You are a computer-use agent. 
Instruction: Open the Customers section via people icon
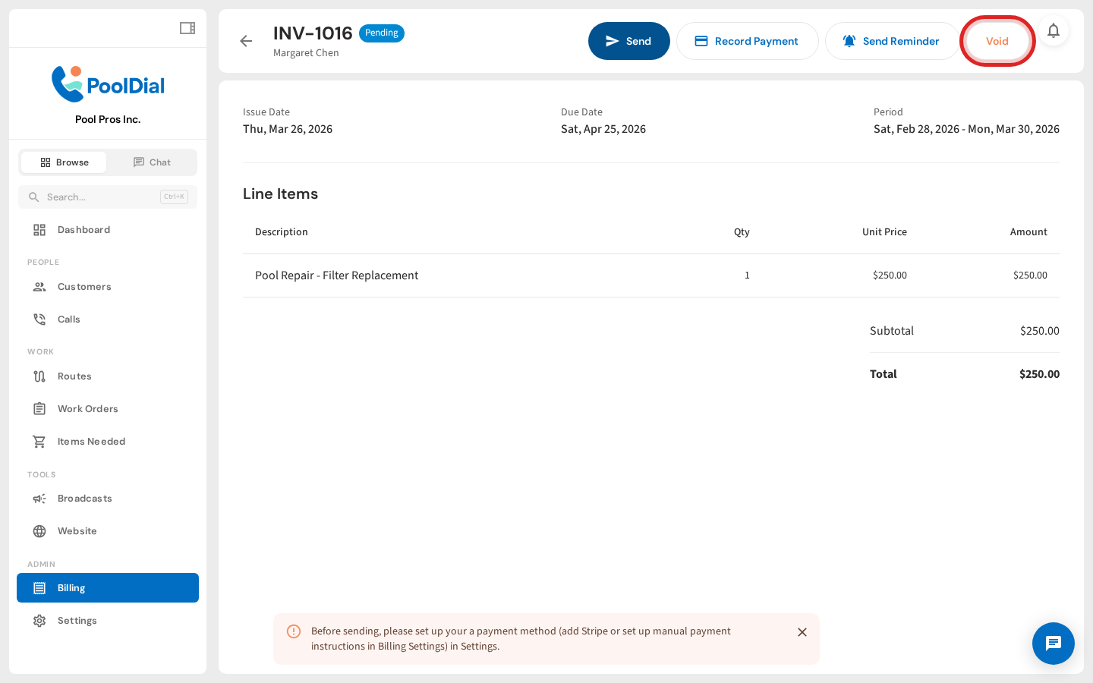tap(39, 286)
